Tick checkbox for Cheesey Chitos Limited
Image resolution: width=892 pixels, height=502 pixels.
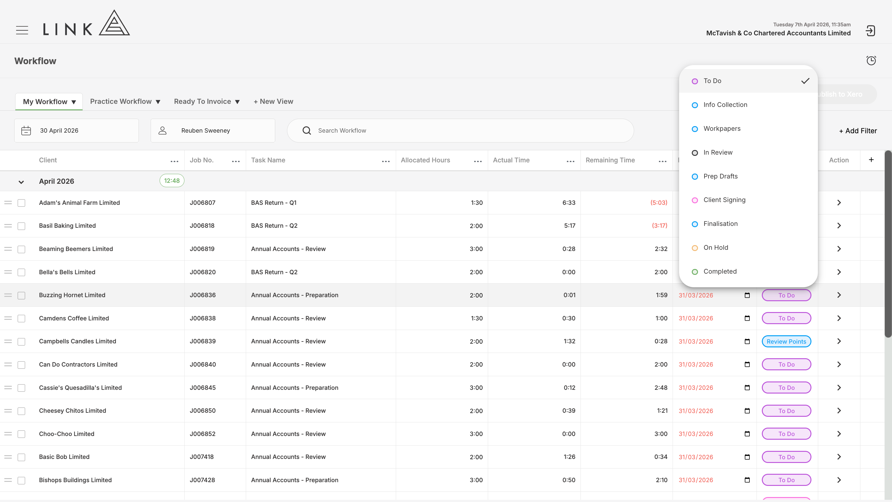pyautogui.click(x=21, y=411)
